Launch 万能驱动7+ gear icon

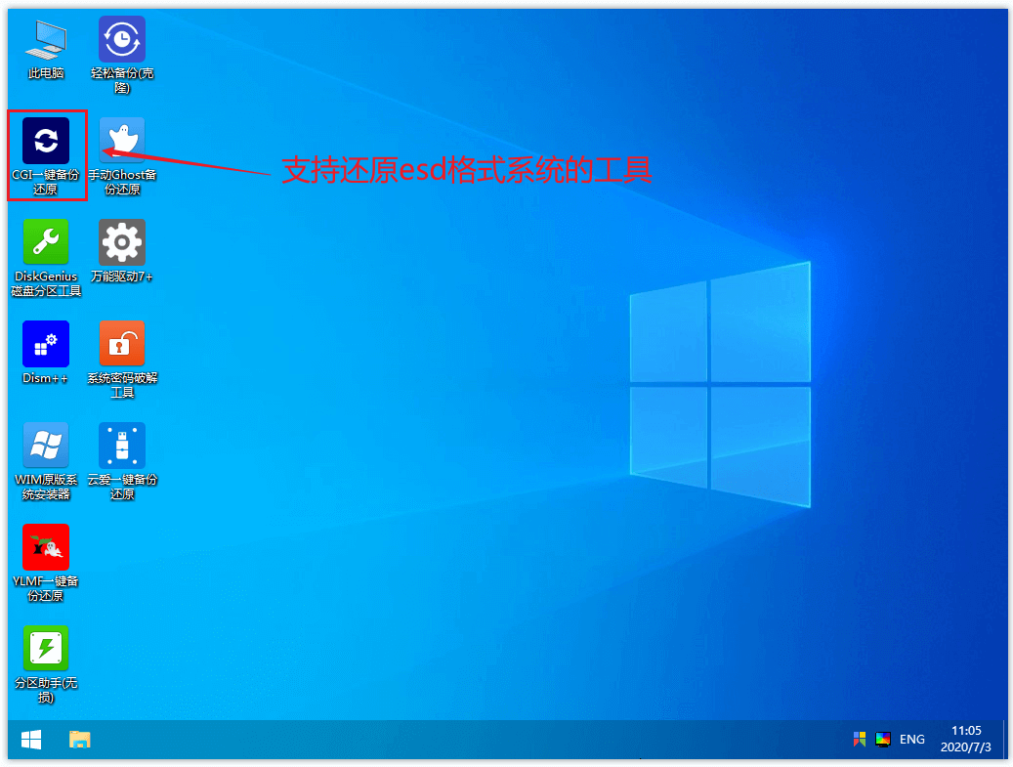tap(122, 242)
